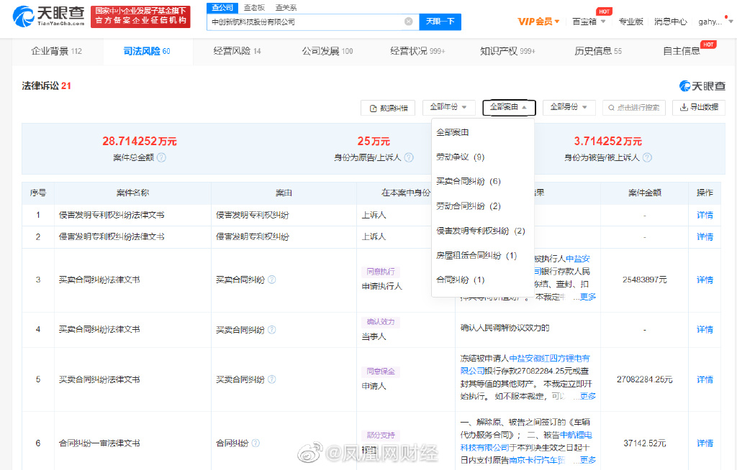Click help icon next to row 6 合同纠纷
737x470 pixels.
pos(254,443)
